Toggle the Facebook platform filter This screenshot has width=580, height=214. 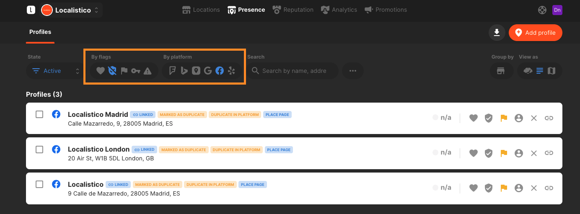click(x=220, y=71)
